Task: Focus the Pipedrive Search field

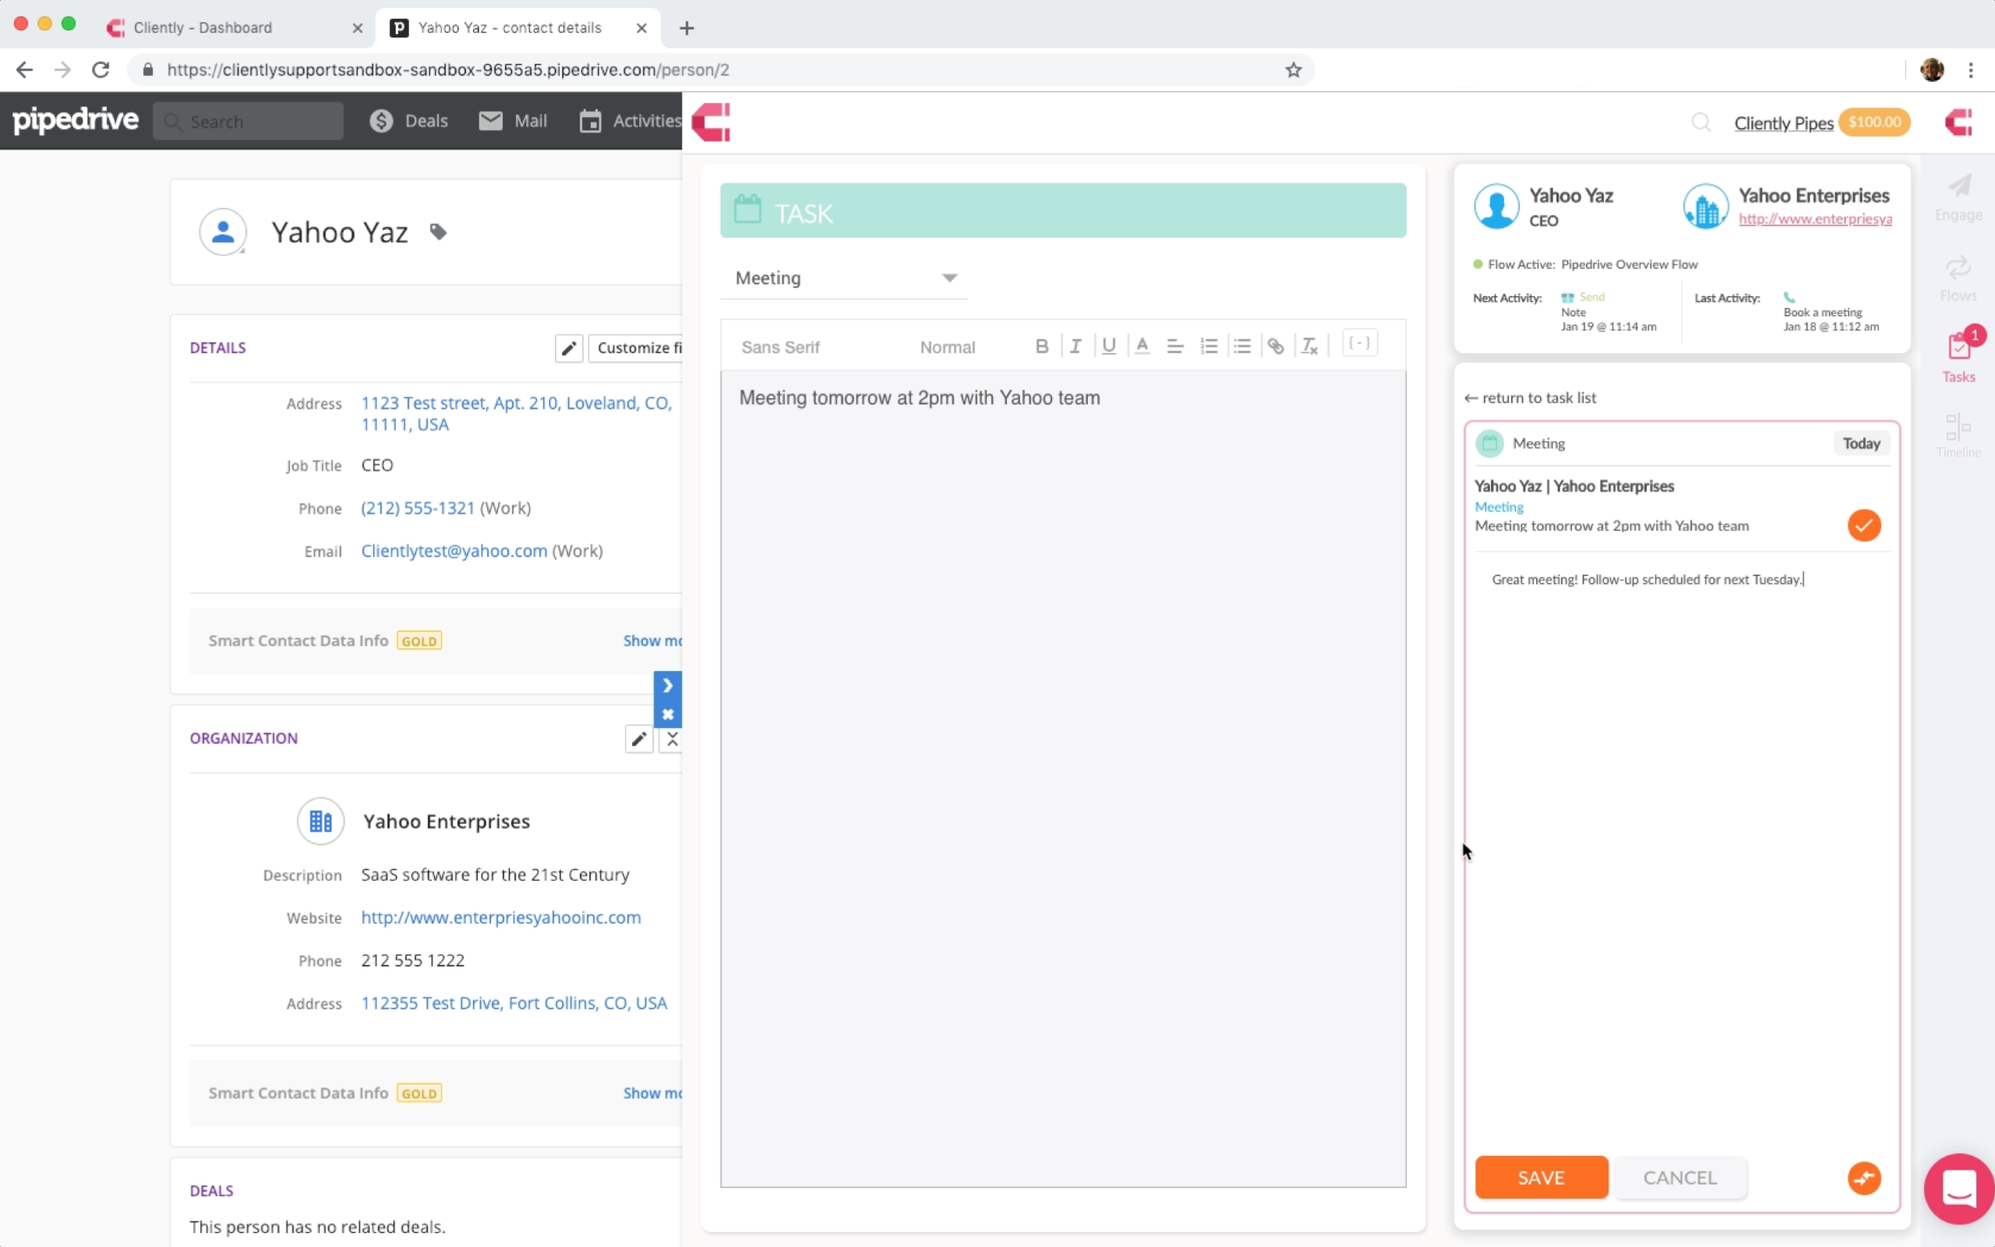Action: (248, 122)
